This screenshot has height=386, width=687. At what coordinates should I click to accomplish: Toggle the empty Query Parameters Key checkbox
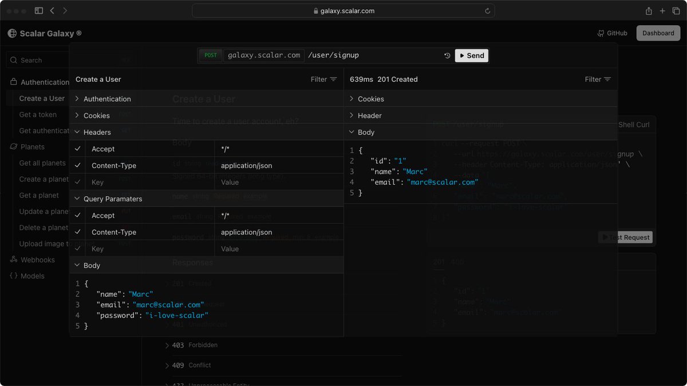coord(77,249)
